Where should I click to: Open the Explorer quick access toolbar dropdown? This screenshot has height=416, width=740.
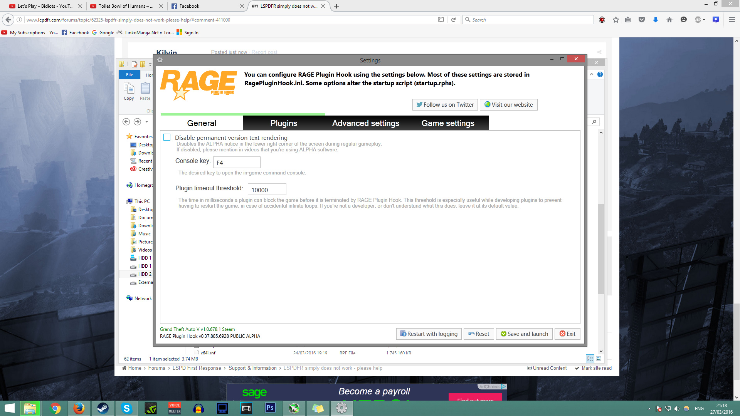150,64
